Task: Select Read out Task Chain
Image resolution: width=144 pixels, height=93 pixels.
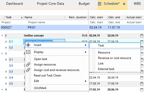Action: tap(47, 75)
